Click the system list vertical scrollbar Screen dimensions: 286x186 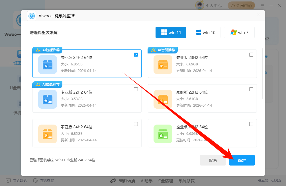(263, 74)
